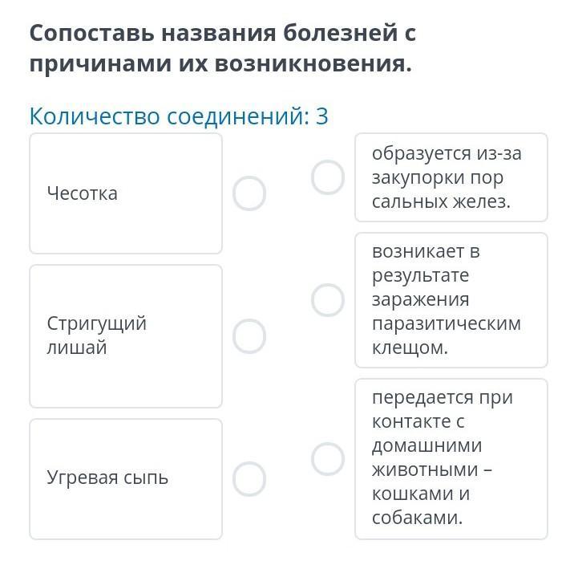Click the Стригущий лишай card
570x573 pixels.
(x=126, y=336)
